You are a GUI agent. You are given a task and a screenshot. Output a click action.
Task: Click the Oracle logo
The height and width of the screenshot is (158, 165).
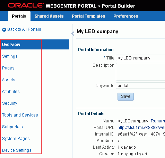point(26,6)
